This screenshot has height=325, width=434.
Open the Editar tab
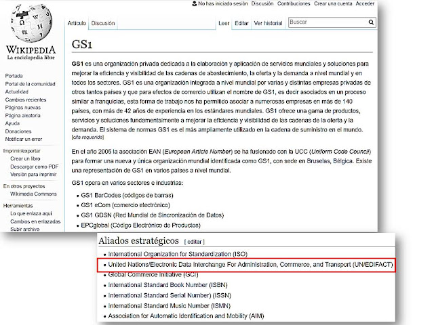(x=241, y=23)
